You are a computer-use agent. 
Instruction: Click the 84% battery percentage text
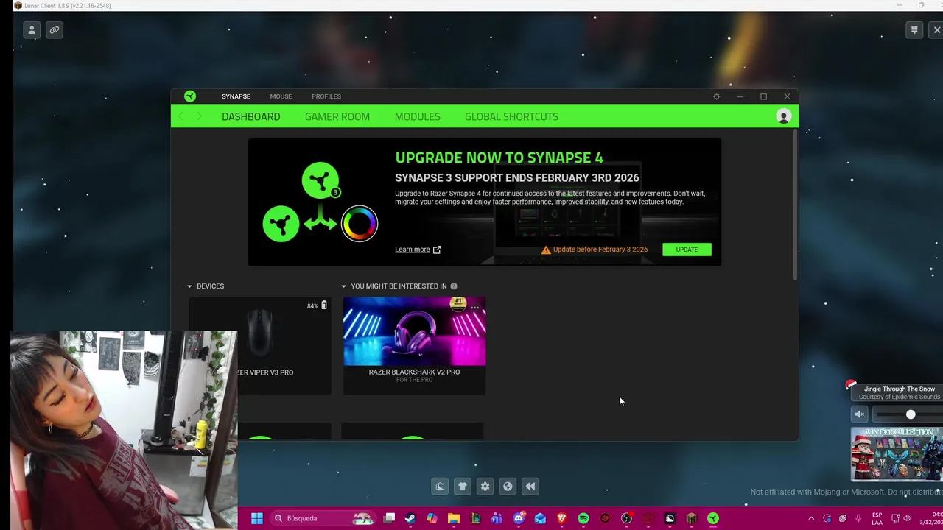(312, 306)
